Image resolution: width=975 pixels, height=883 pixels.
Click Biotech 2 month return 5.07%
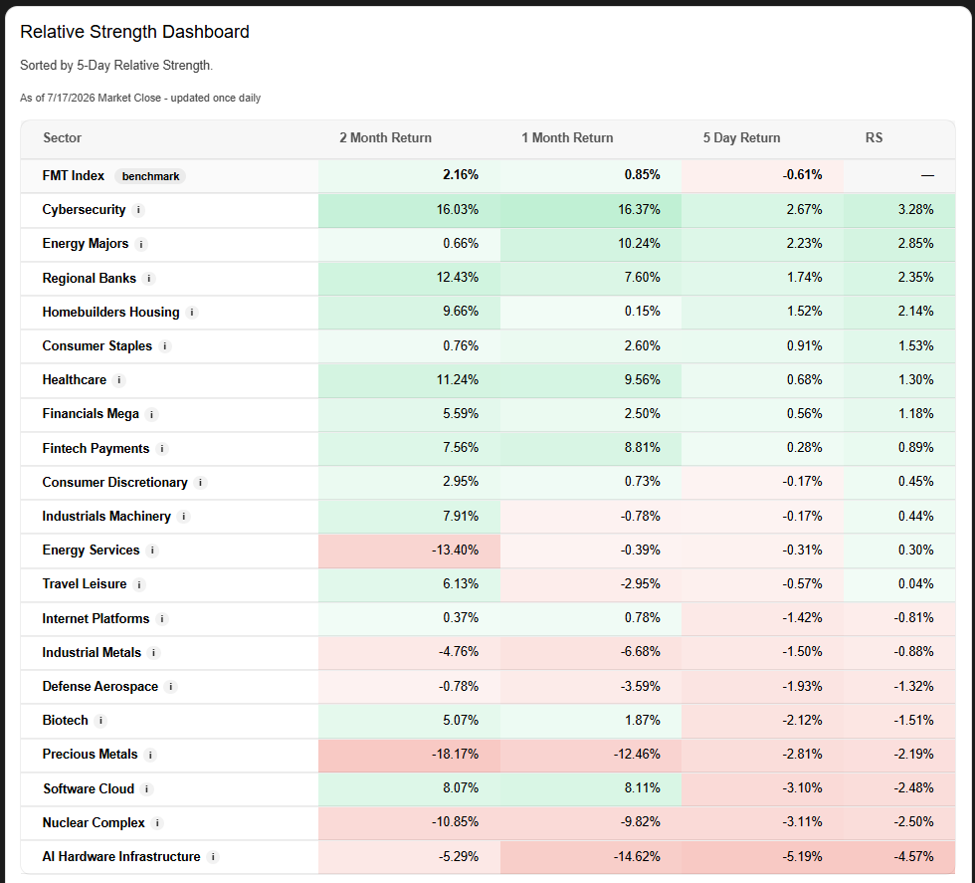461,721
